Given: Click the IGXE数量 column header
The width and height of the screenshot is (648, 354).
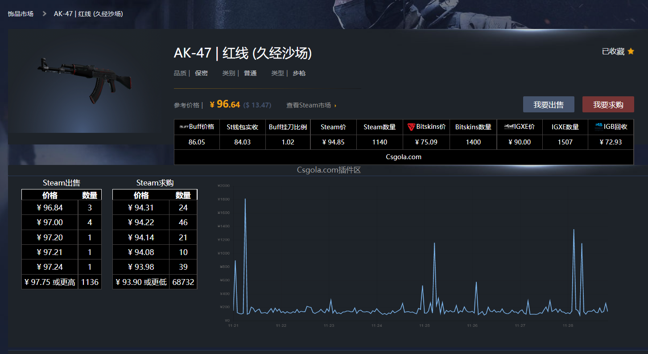Looking at the screenshot, I should (x=565, y=127).
